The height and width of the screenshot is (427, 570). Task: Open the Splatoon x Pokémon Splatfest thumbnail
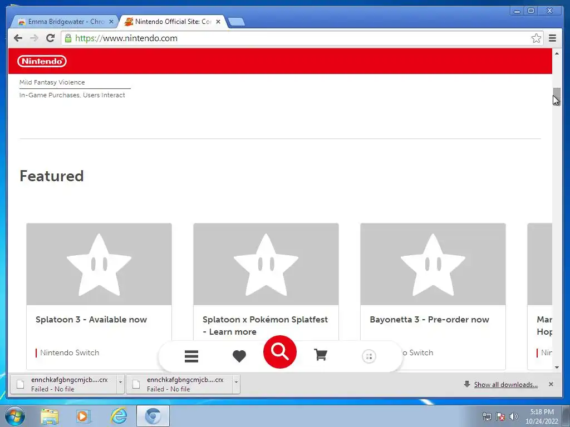coord(266,264)
